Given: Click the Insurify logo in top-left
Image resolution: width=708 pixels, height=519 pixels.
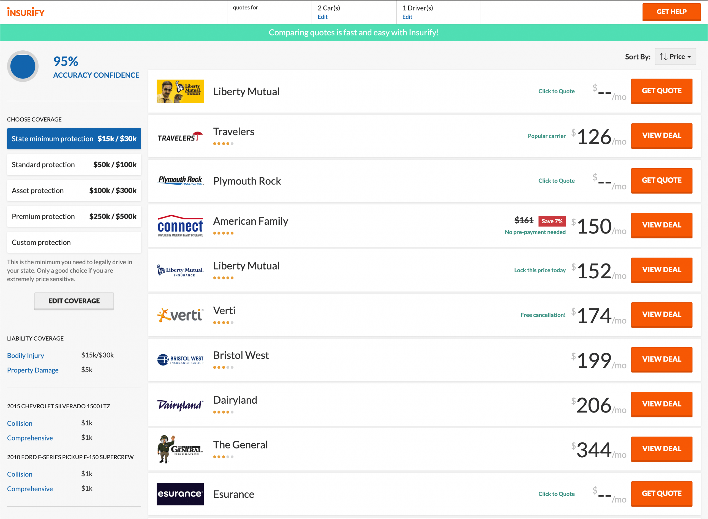Looking at the screenshot, I should coord(26,12).
